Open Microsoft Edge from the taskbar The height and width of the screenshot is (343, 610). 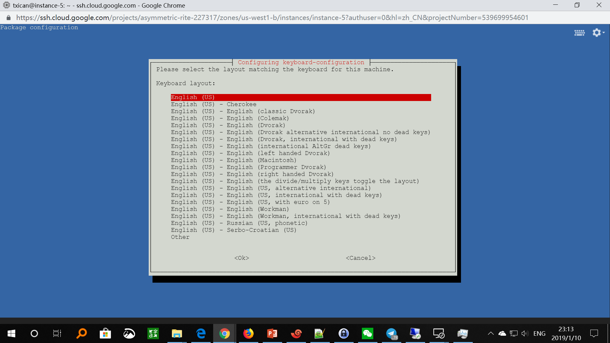pyautogui.click(x=201, y=333)
